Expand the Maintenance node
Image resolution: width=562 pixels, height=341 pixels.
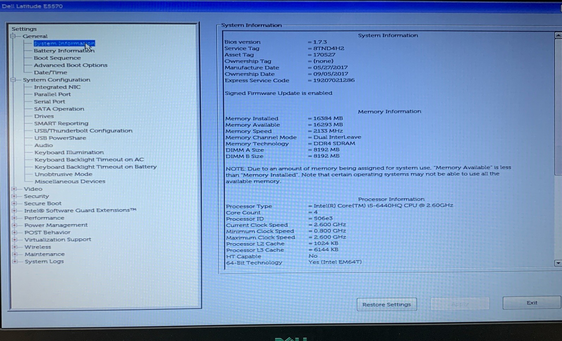[15, 254]
